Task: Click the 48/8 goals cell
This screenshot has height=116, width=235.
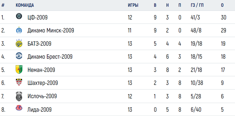Action: [196, 31]
